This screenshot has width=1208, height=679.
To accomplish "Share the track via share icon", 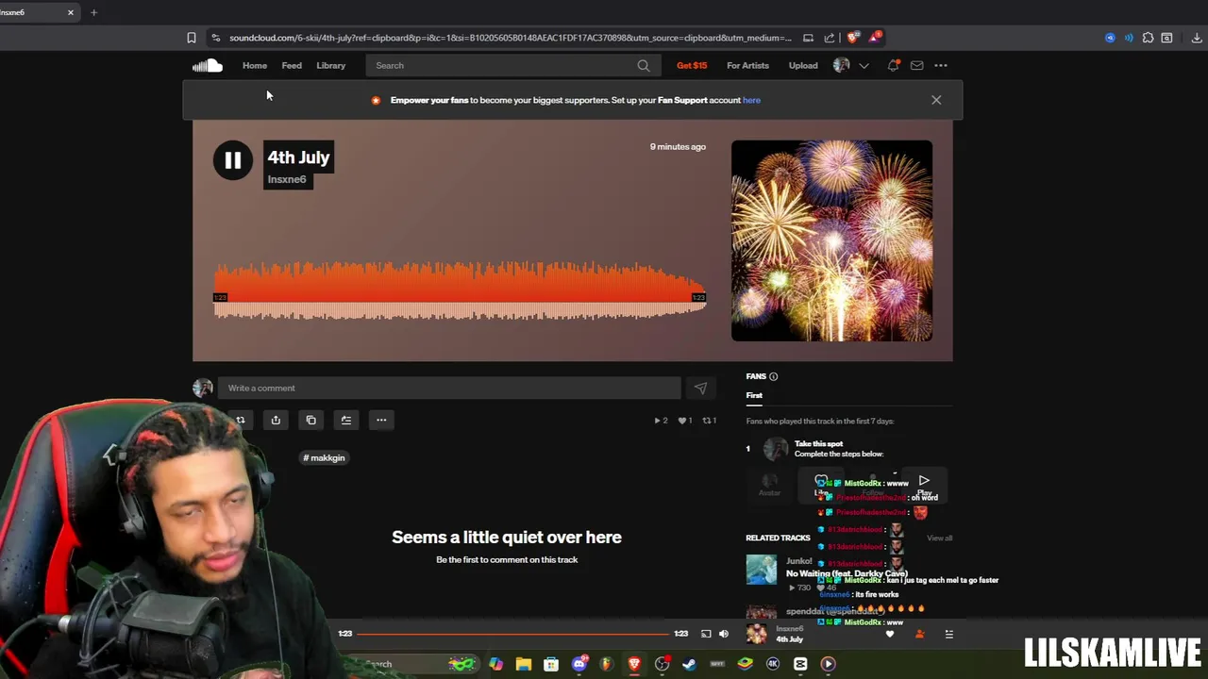I will 276,420.
